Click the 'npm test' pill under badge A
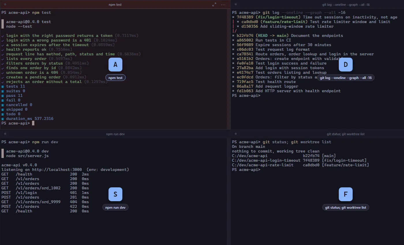The width and height of the screenshot is (404, 245). pos(115,78)
